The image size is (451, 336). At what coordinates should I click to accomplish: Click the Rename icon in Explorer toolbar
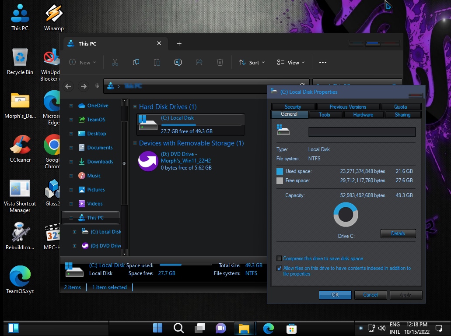(x=178, y=63)
